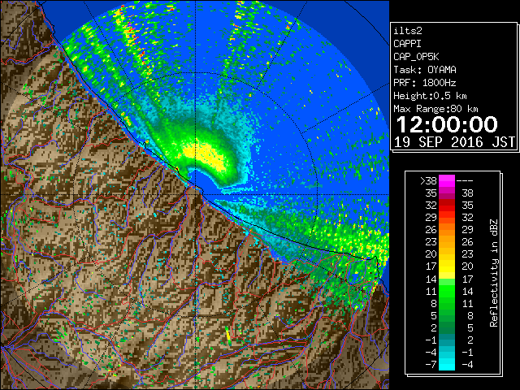520x390 pixels.
Task: Click the yellow vertical echo streak in southern mountains
Action: (227, 334)
